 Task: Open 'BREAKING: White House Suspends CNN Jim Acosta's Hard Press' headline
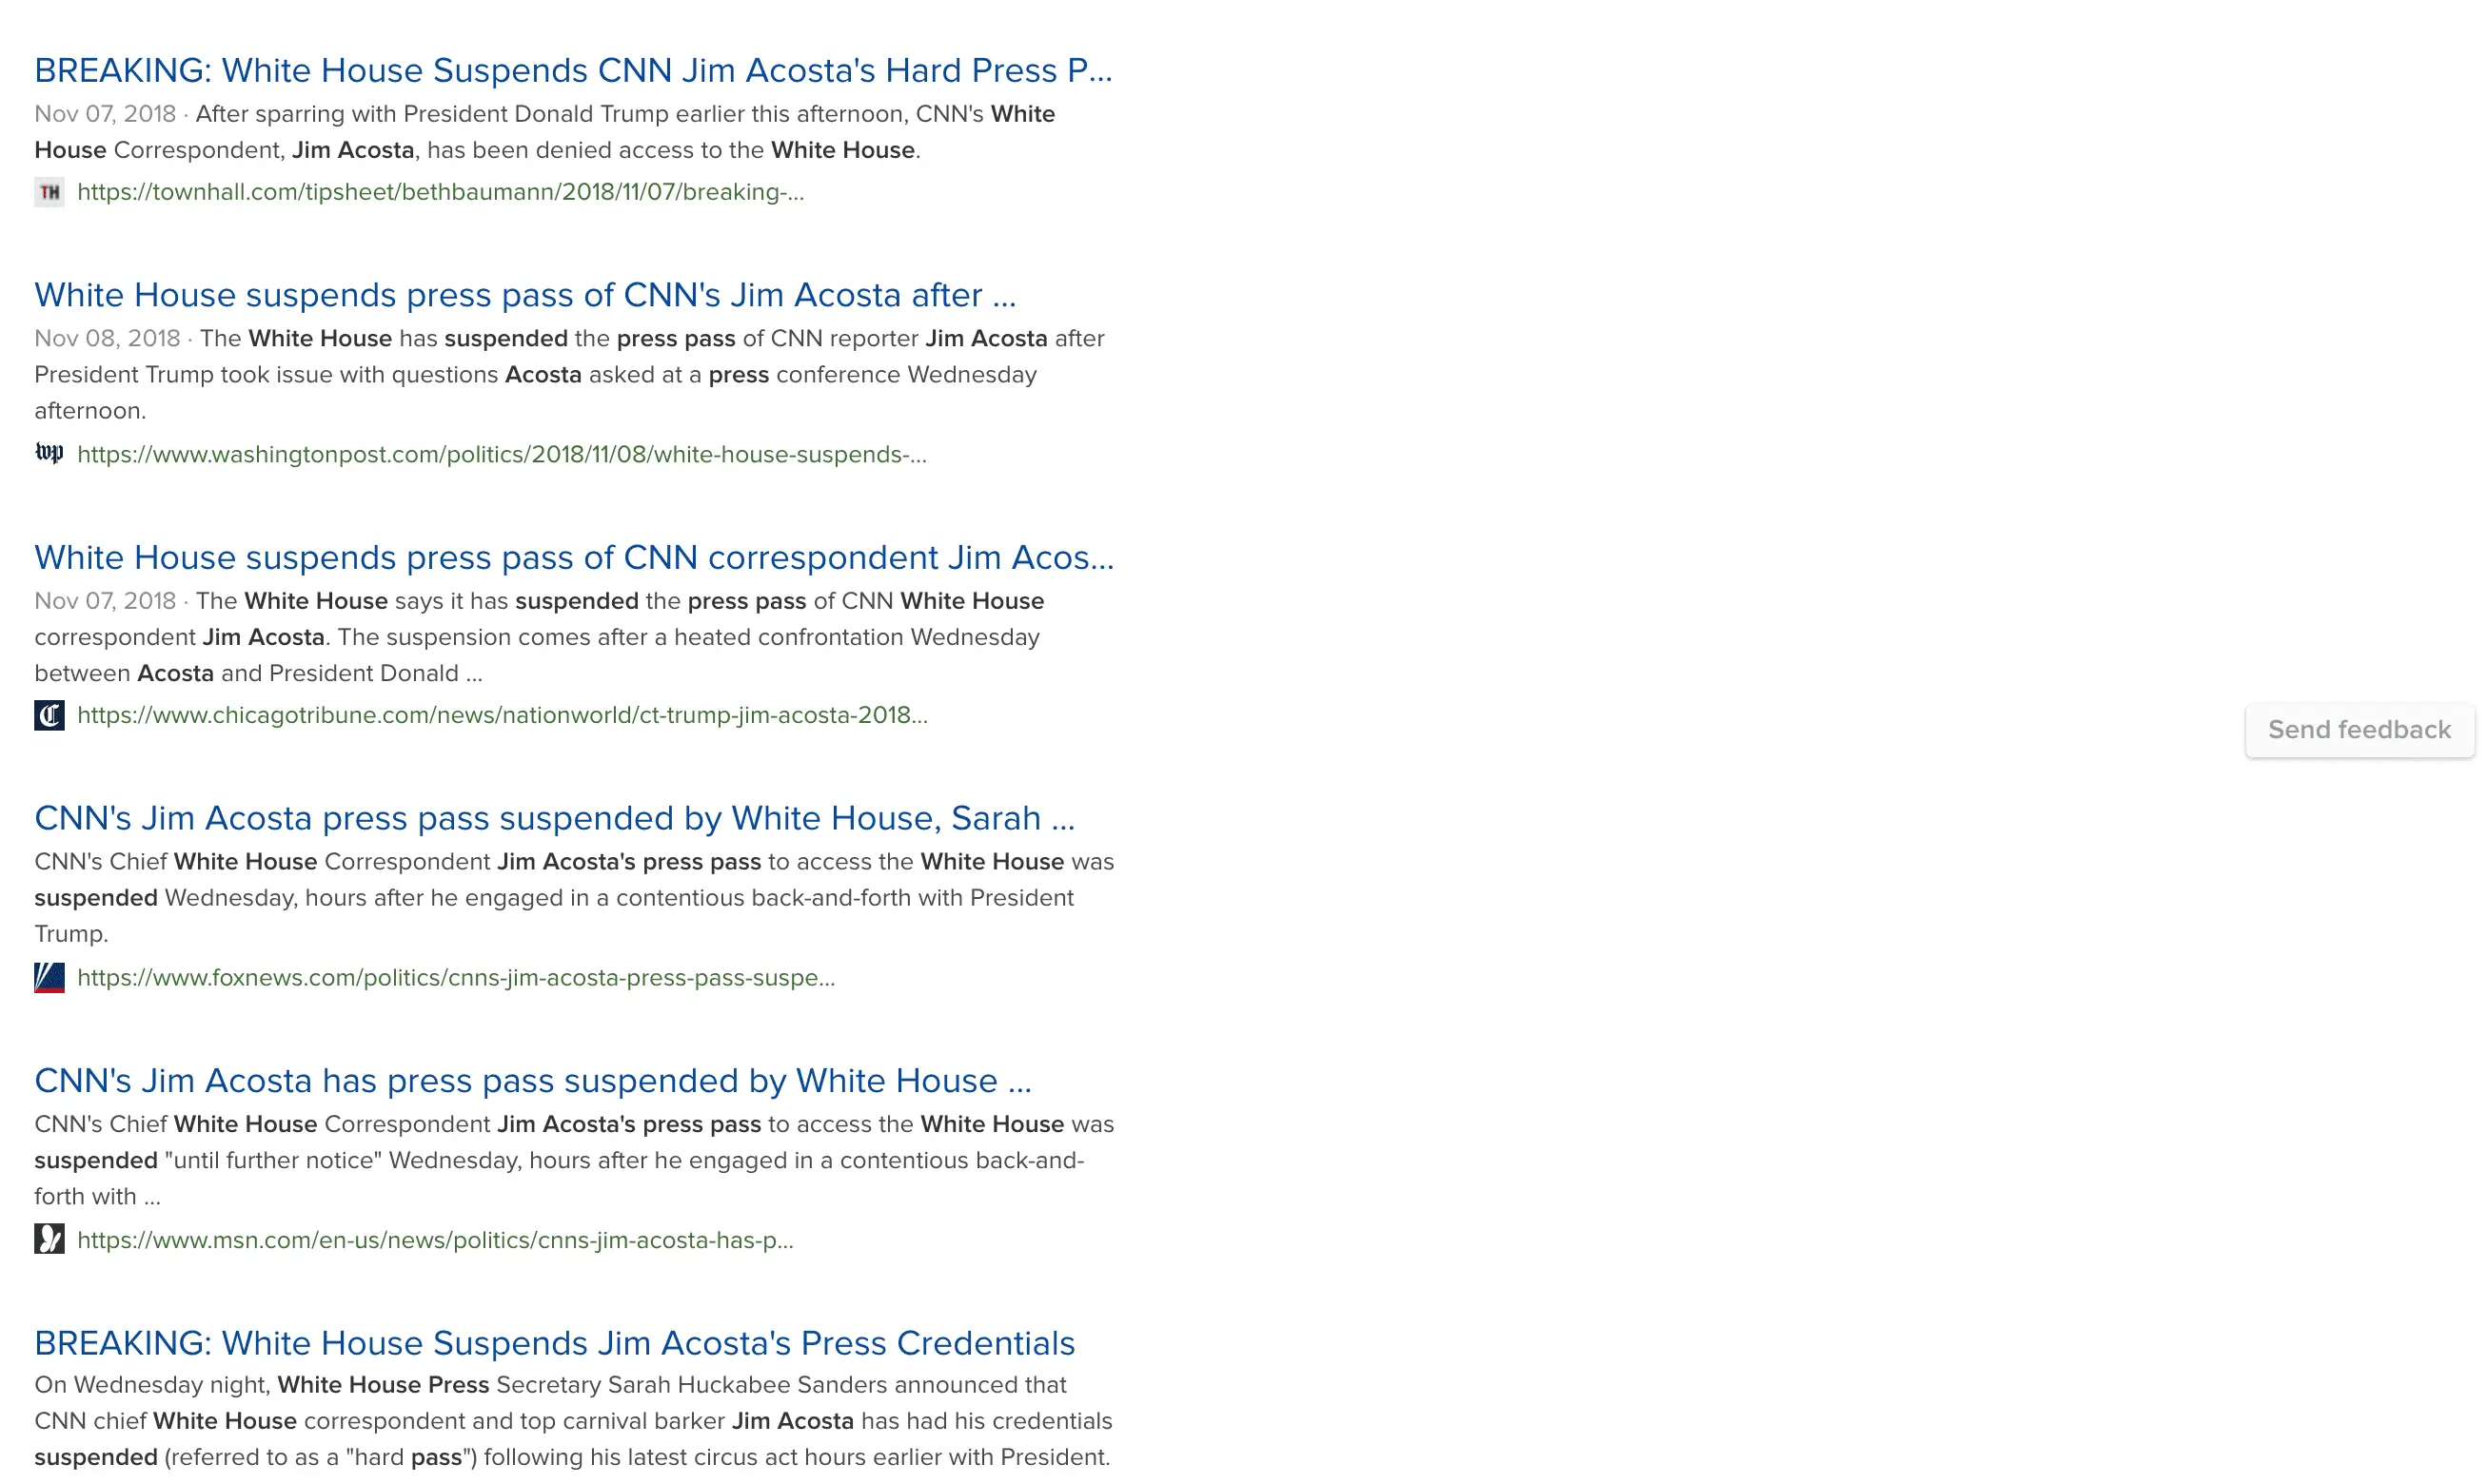pos(572,71)
